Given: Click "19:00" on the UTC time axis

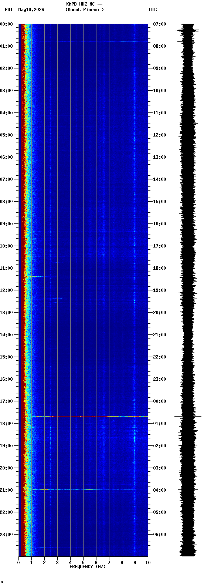Looking at the screenshot, I should 160,290.
